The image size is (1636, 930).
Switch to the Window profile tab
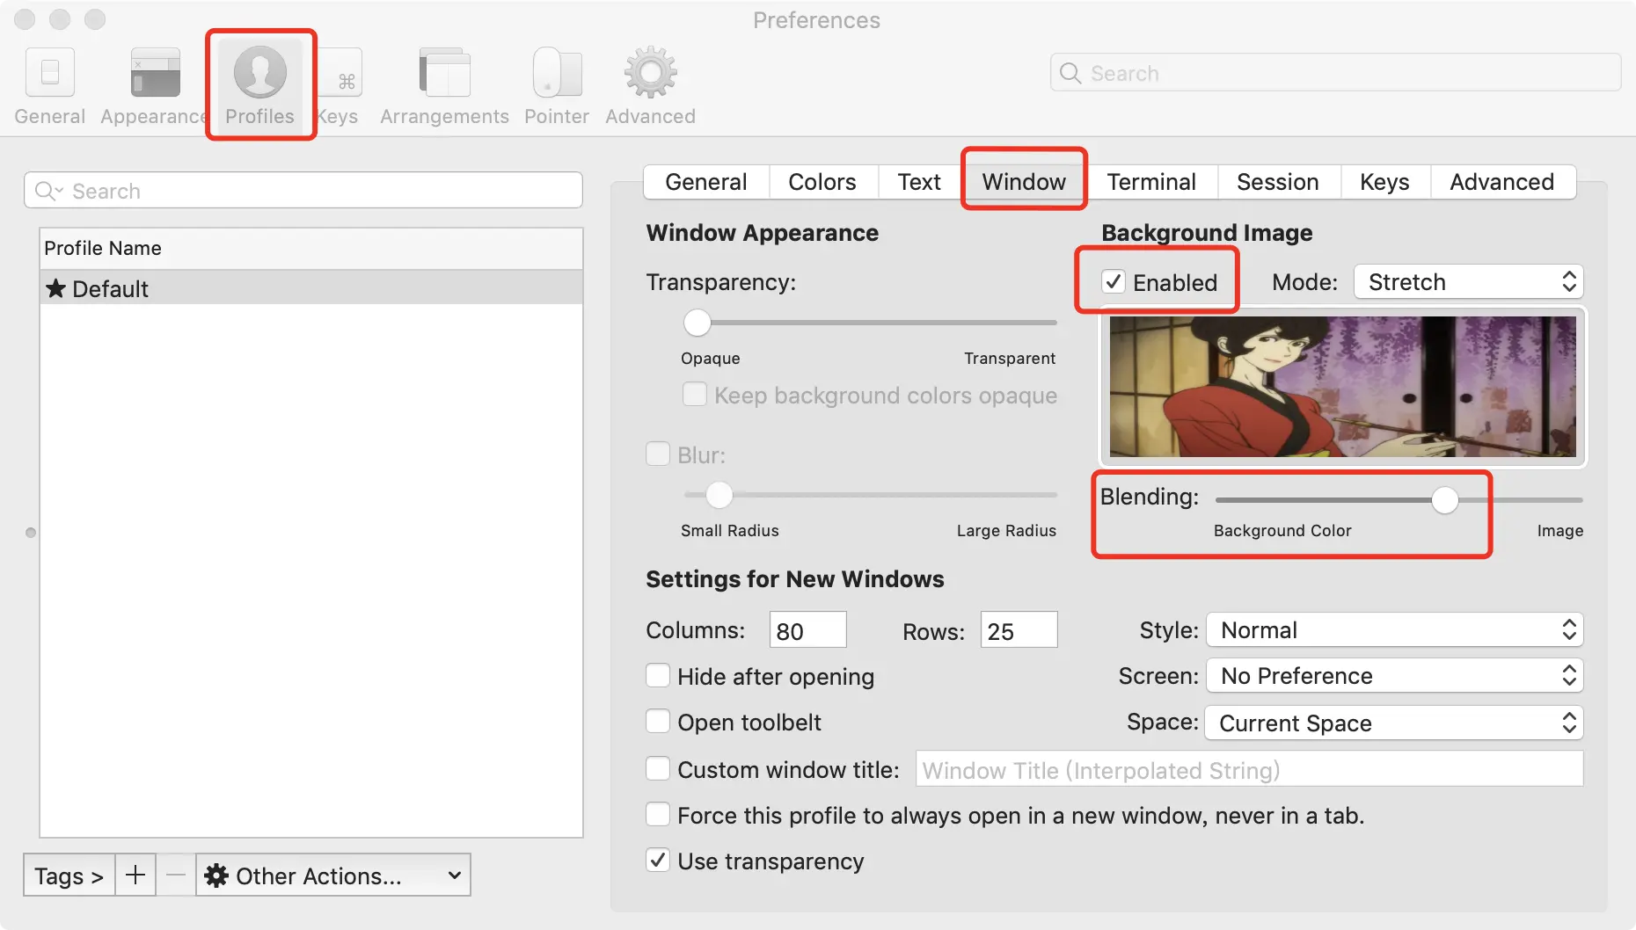click(1024, 182)
